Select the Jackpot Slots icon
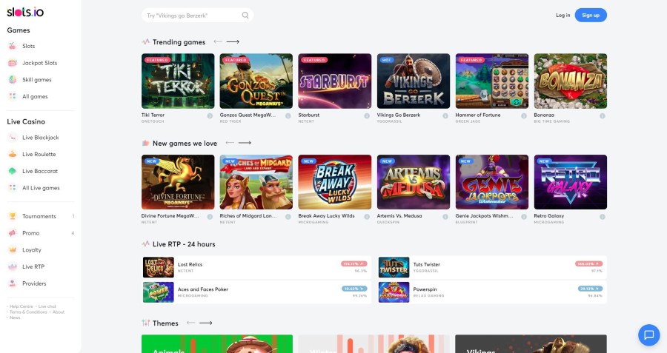This screenshot has width=667, height=353. [x=13, y=63]
